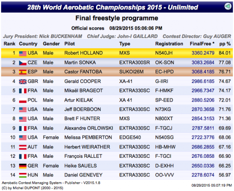The width and height of the screenshot is (234, 191).
Task: Open Daniel GENEVEY's score 2278.6074
Action: coord(203,175)
